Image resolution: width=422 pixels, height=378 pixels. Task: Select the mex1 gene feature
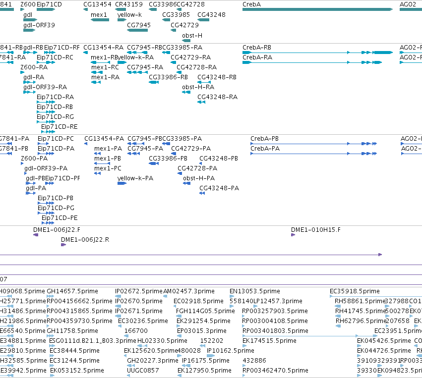coord(100,20)
